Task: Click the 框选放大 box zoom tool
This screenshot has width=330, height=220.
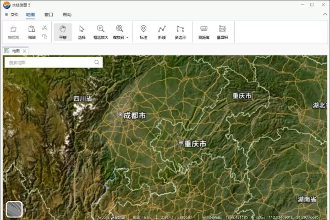Action: (100, 32)
